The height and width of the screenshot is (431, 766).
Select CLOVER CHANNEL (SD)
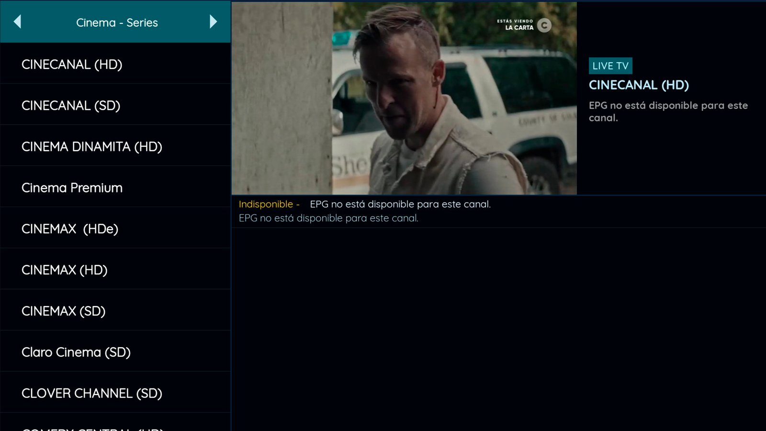92,393
